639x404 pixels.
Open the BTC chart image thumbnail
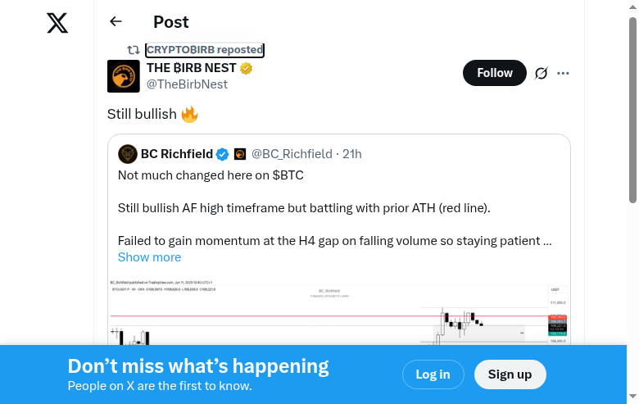[339, 315]
